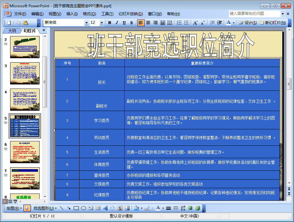Select slide 6 thumbnail
This screenshot has height=222, width=294.
click(25, 152)
